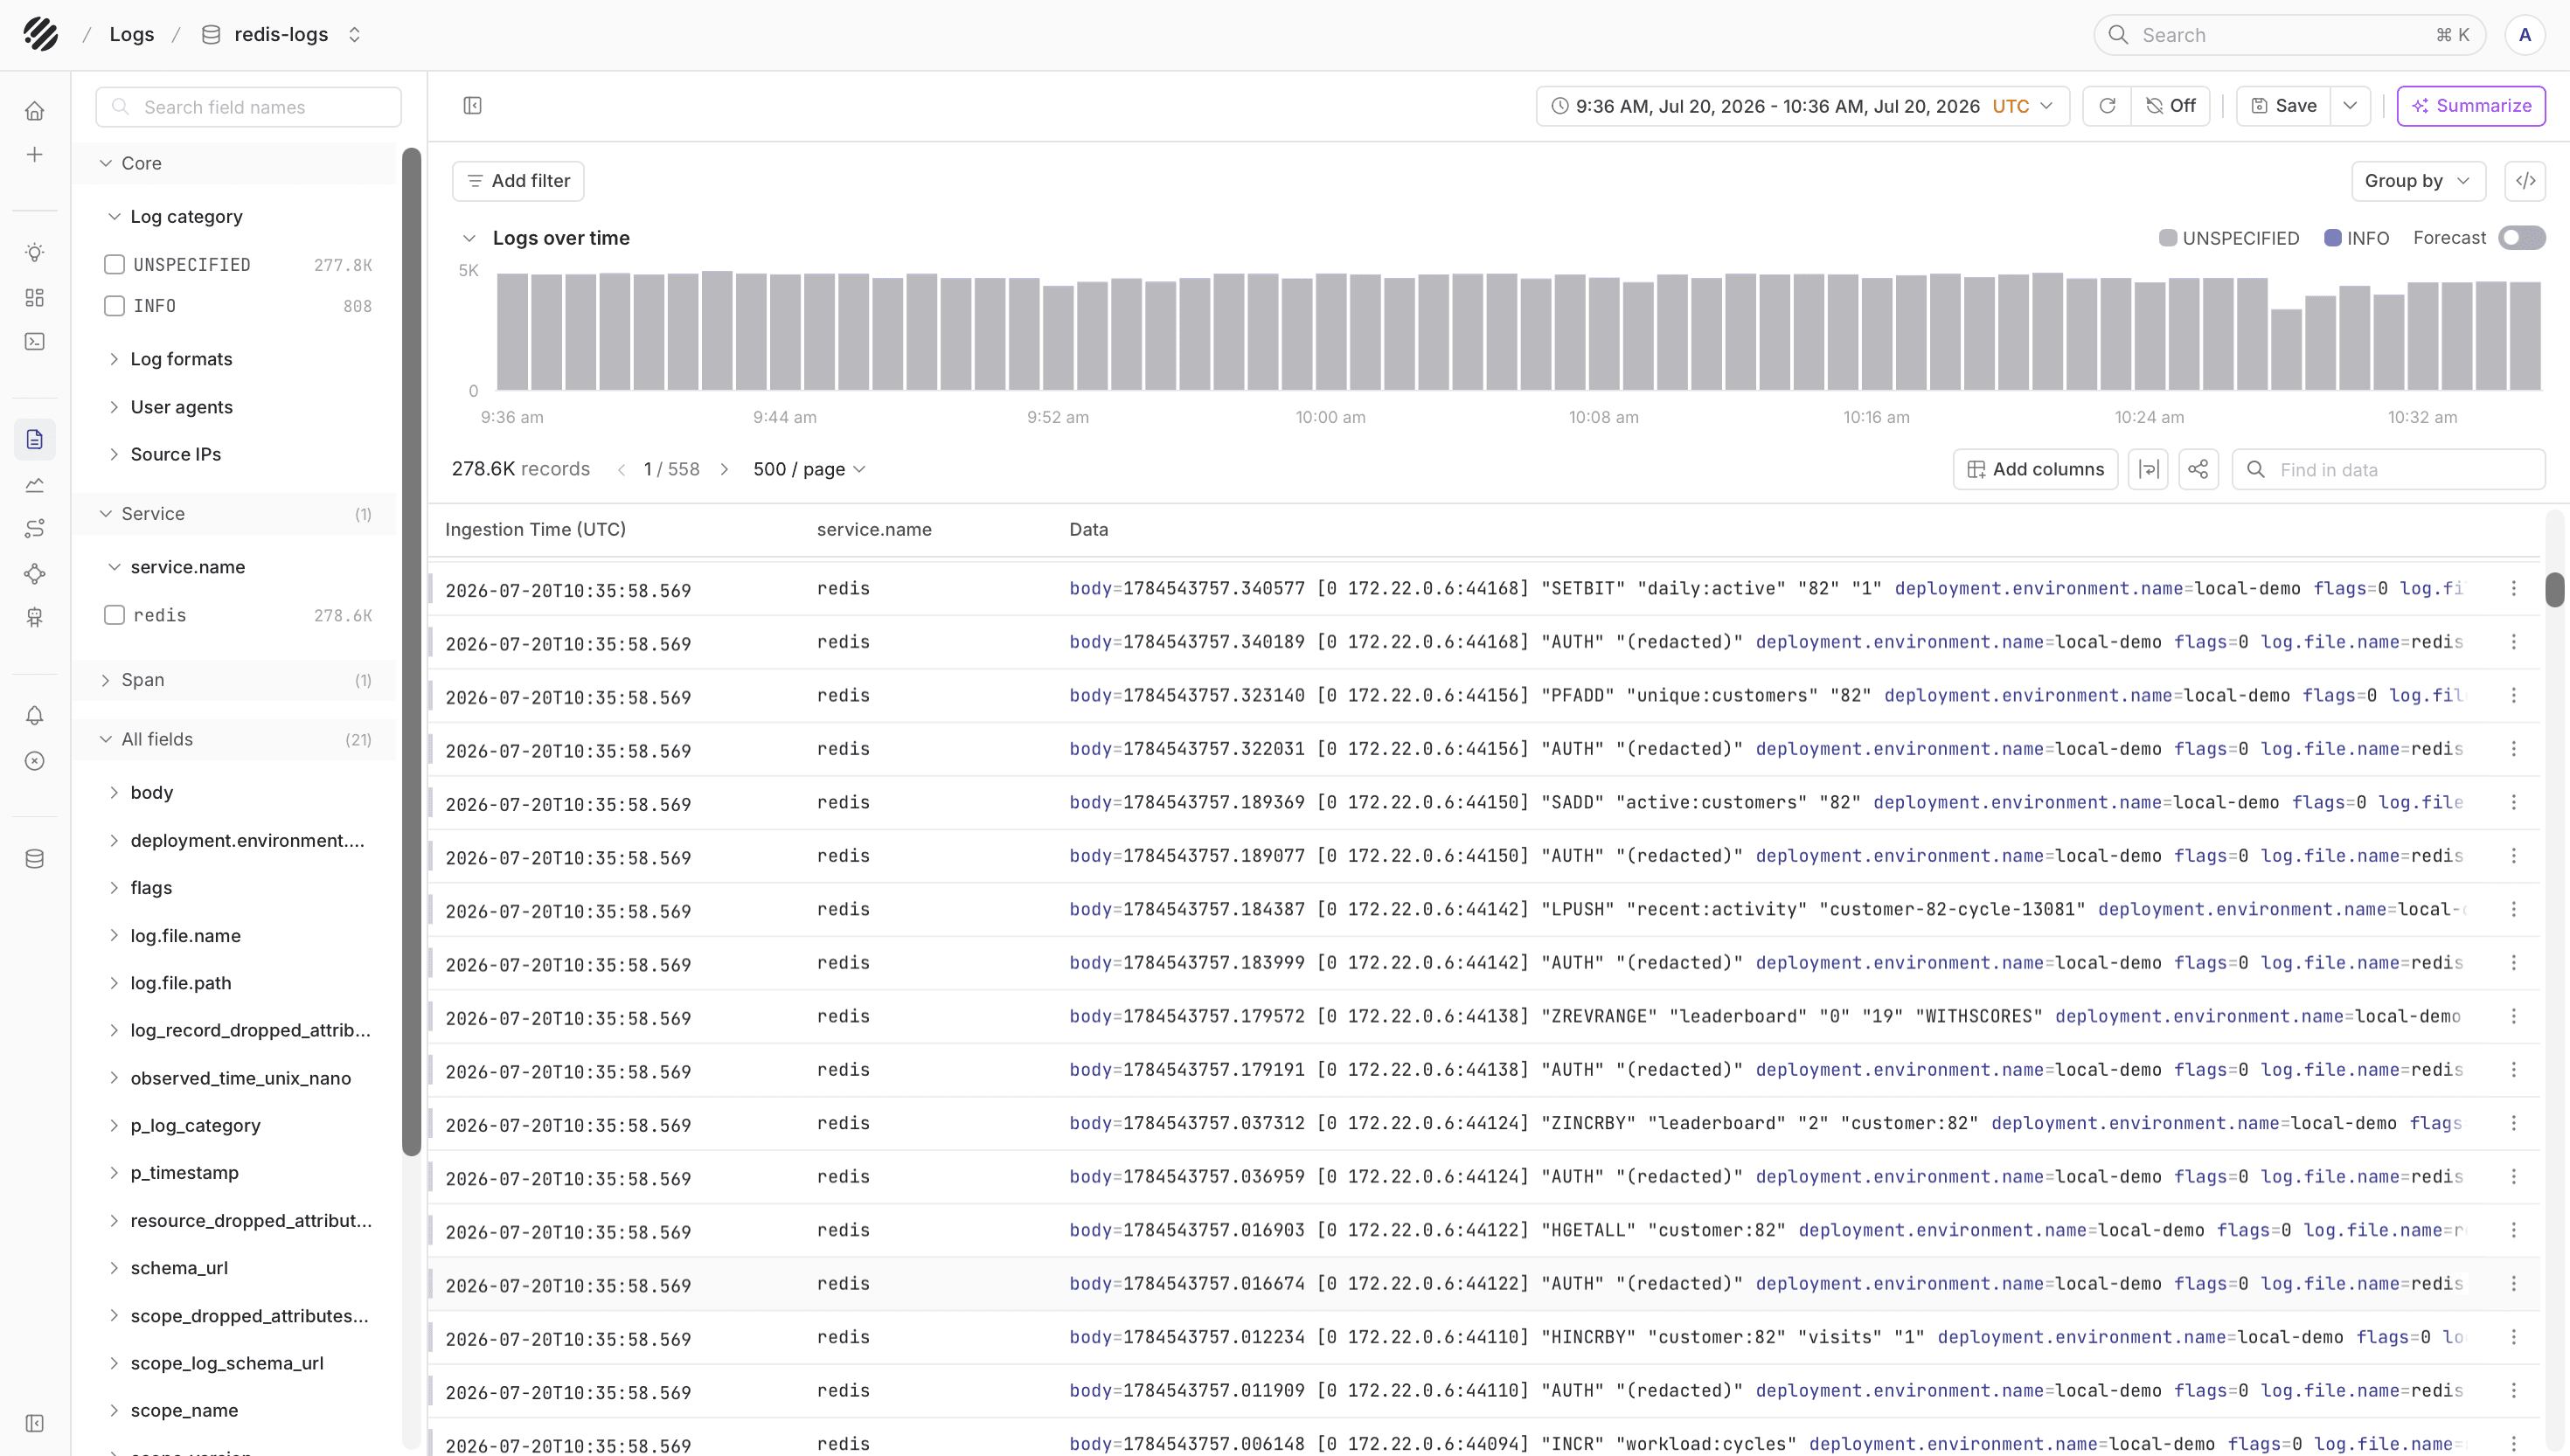Select the logs document icon
The height and width of the screenshot is (1456, 2570).
[35, 440]
